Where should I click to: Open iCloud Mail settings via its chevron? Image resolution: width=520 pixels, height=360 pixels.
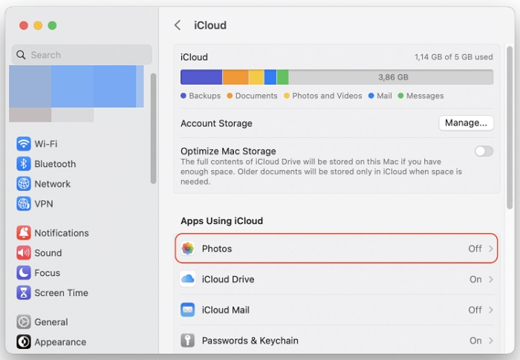coord(491,310)
